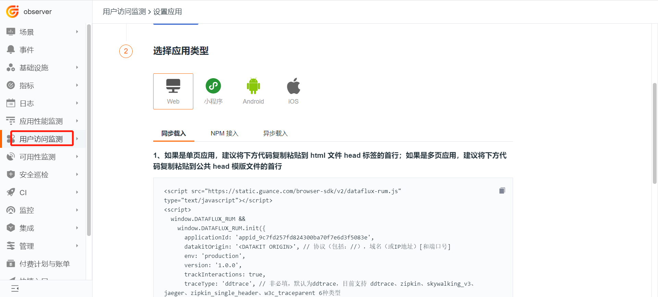Switch to the 同步载入 tab
The width and height of the screenshot is (658, 297).
point(173,133)
